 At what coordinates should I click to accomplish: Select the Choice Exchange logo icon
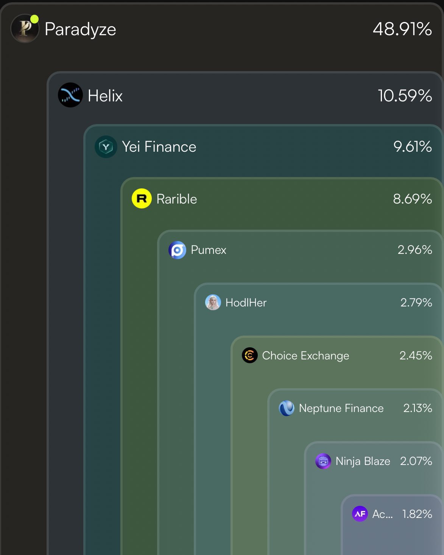[250, 355]
